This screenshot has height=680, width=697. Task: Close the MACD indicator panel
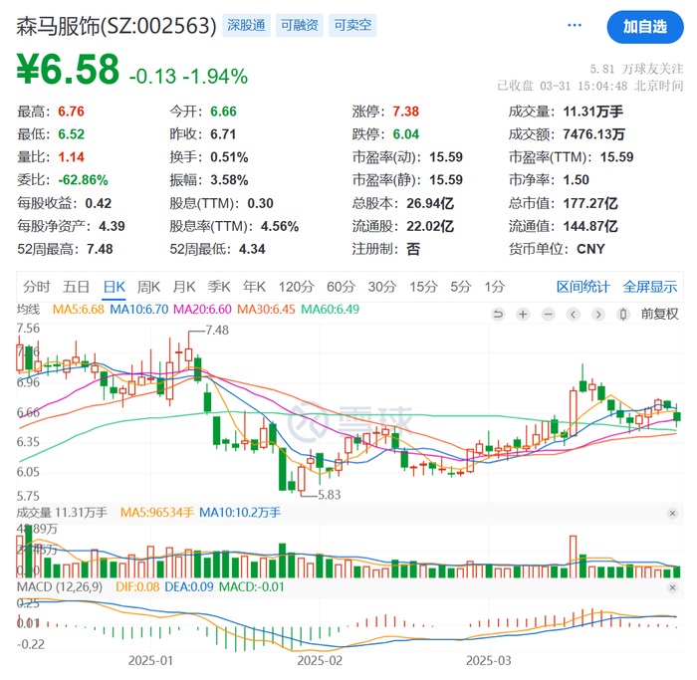point(672,587)
